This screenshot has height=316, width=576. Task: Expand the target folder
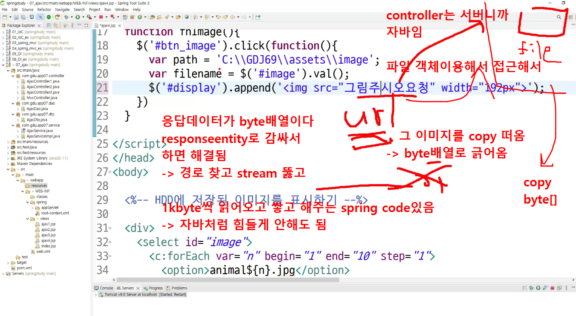pos(8,263)
